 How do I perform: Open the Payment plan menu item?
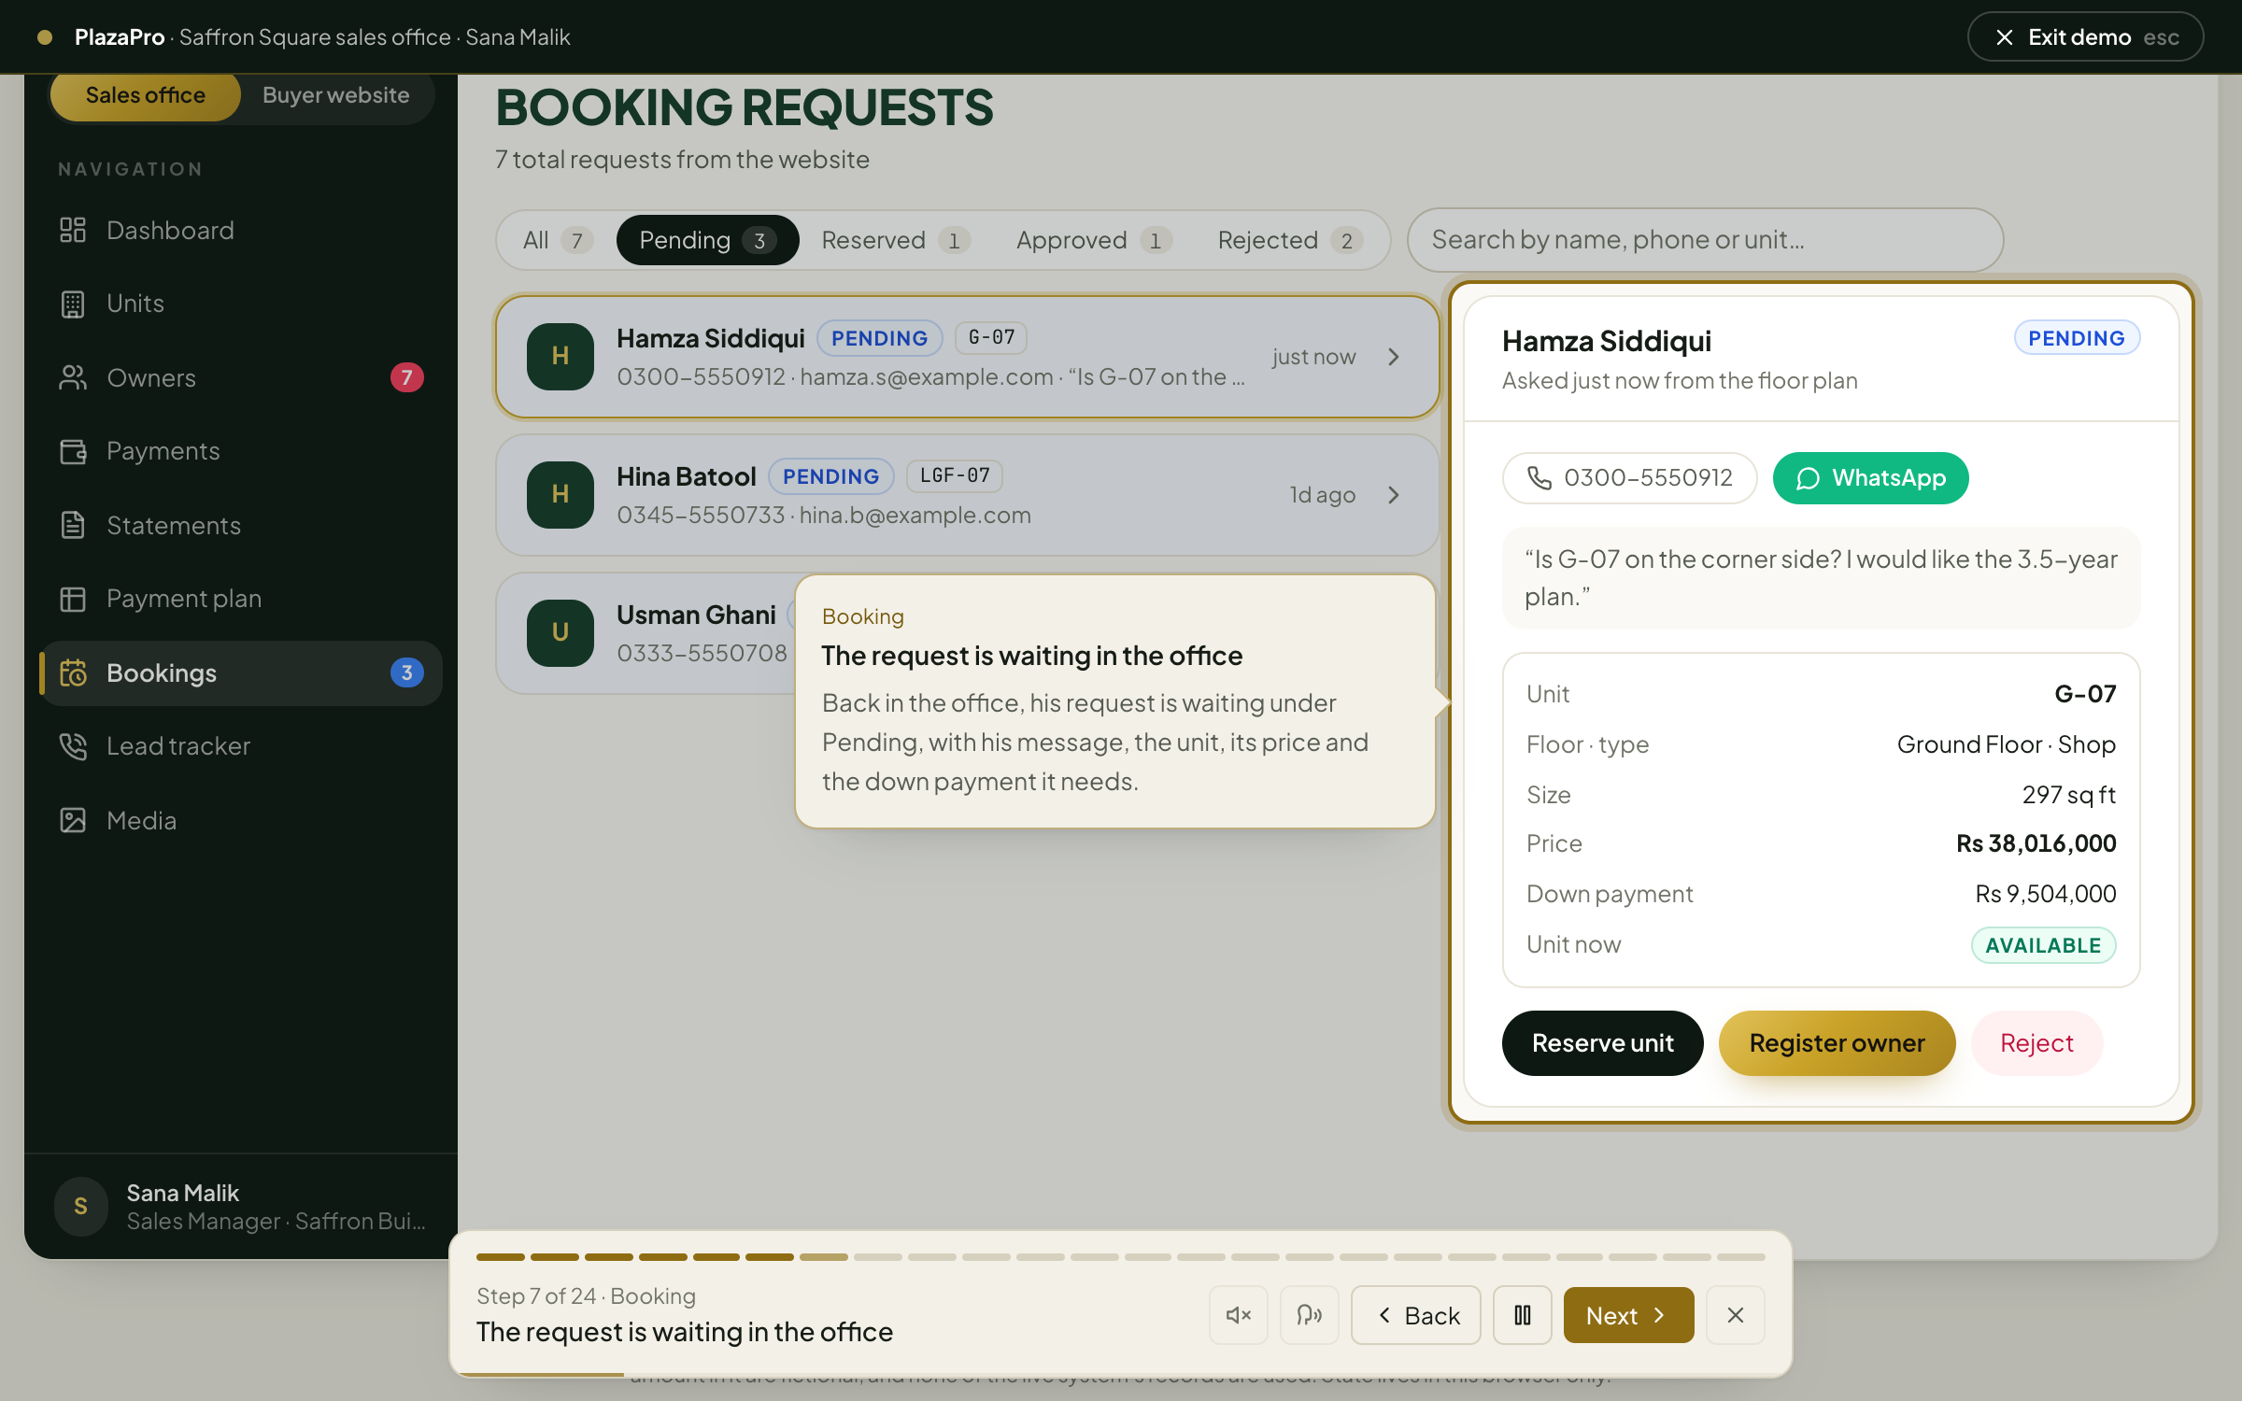pos(241,599)
